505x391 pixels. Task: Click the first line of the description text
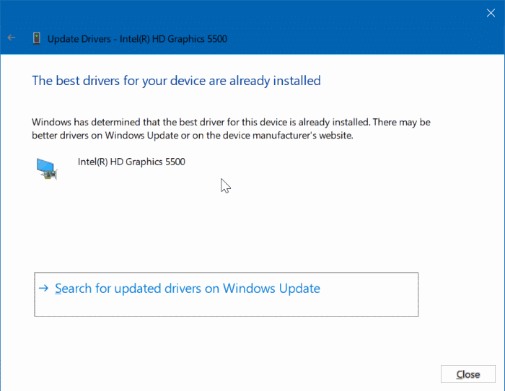pyautogui.click(x=231, y=122)
